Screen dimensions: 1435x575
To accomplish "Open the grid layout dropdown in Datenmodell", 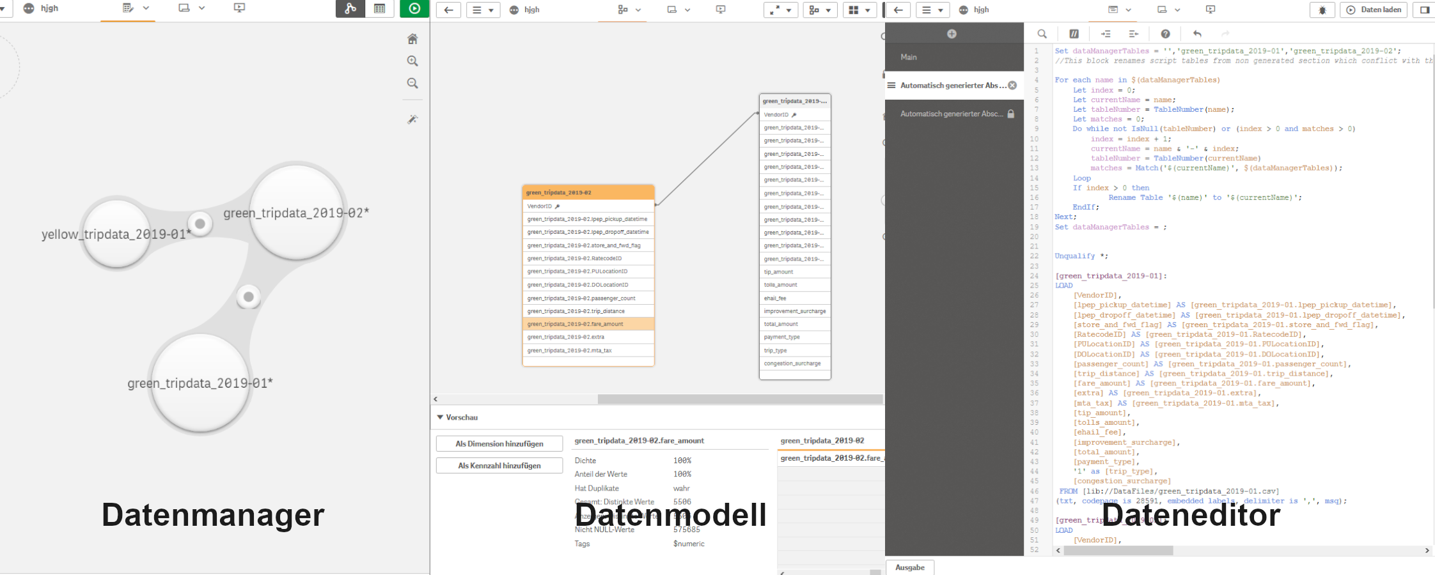I will click(x=859, y=10).
